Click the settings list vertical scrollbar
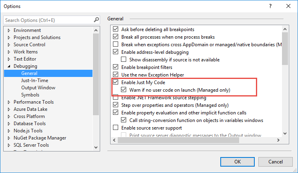This screenshot has height=173, width=298. click(x=285, y=80)
